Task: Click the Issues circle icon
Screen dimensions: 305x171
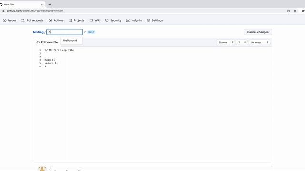Action: click(x=5, y=20)
